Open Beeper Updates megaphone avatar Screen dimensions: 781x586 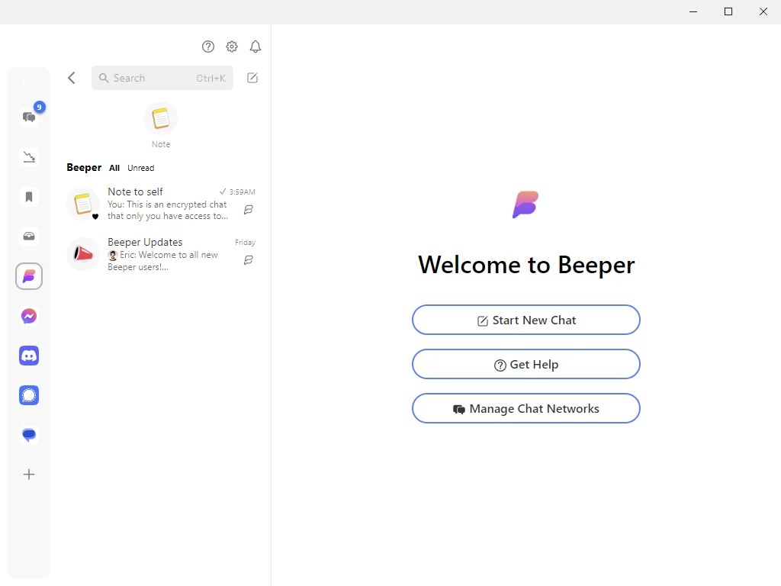(83, 254)
